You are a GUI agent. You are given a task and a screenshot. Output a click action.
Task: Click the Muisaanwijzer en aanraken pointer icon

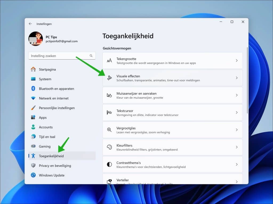tap(109, 95)
